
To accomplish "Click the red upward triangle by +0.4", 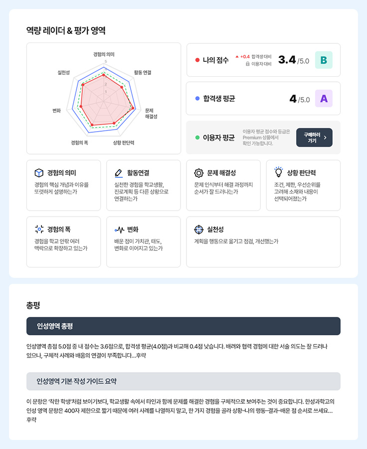I will [x=237, y=57].
